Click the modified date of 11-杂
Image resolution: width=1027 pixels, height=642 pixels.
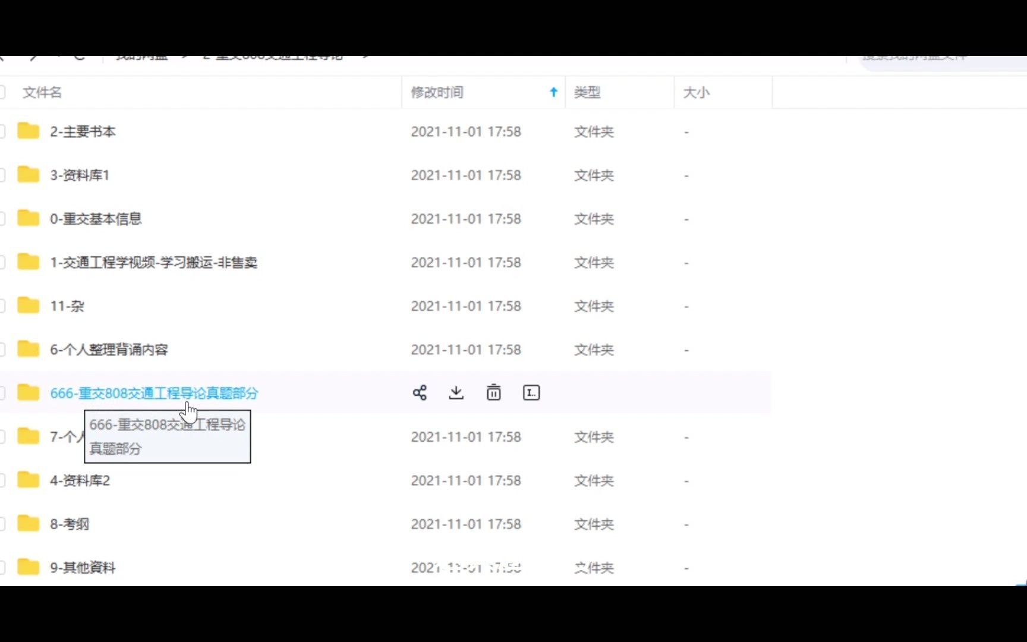[x=466, y=306]
